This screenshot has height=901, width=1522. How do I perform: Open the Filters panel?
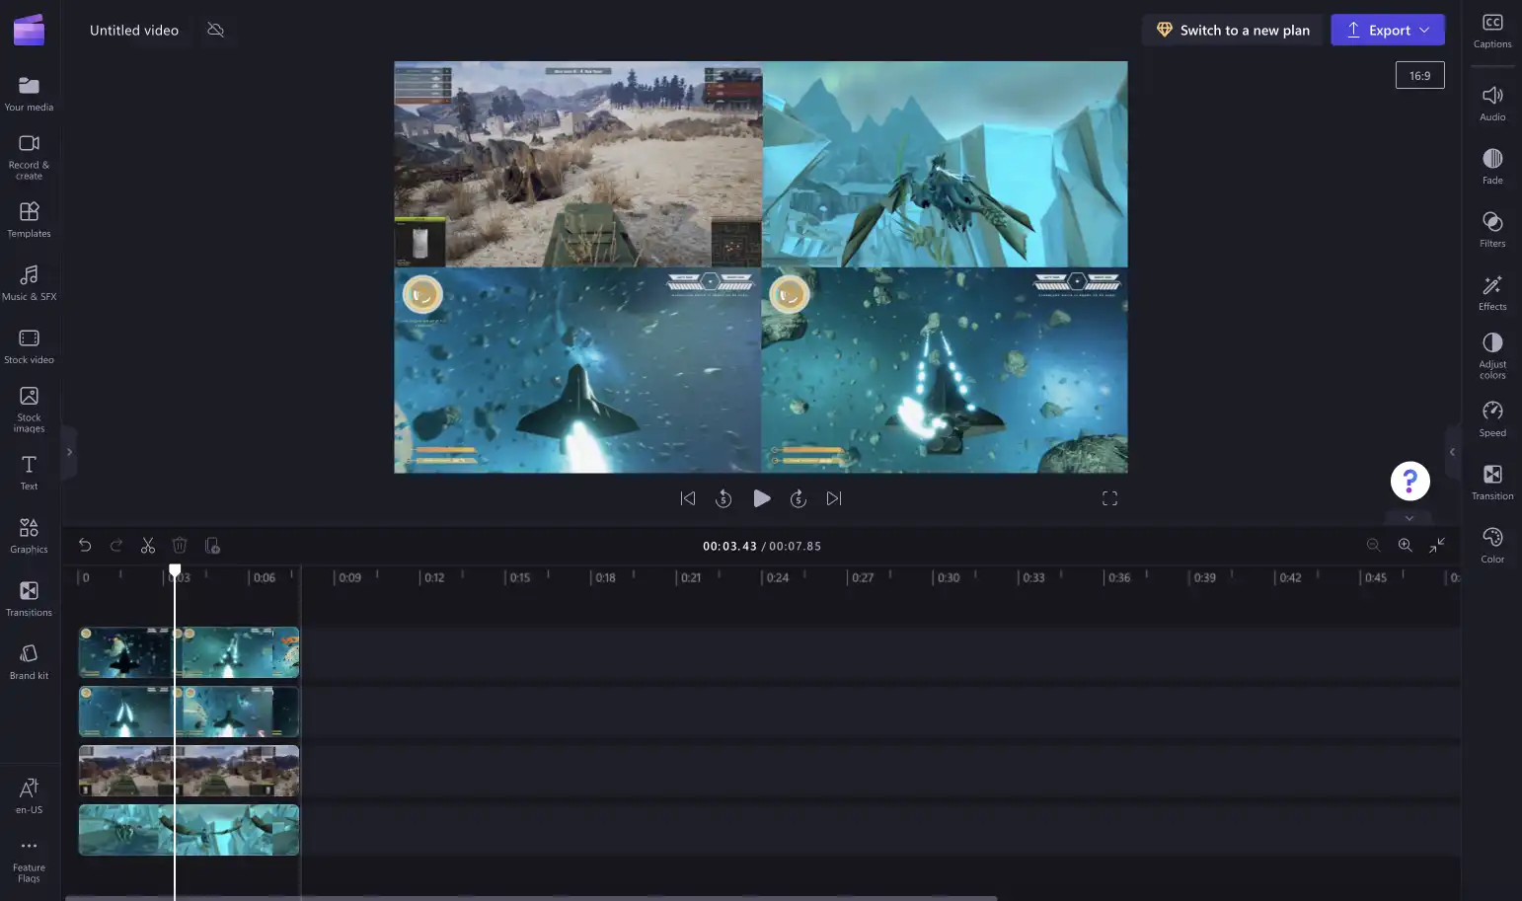tap(1492, 229)
